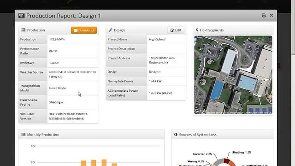Click the AC Nameplate Power value 126.0 kW
The image size is (295, 166).
tap(160, 93)
